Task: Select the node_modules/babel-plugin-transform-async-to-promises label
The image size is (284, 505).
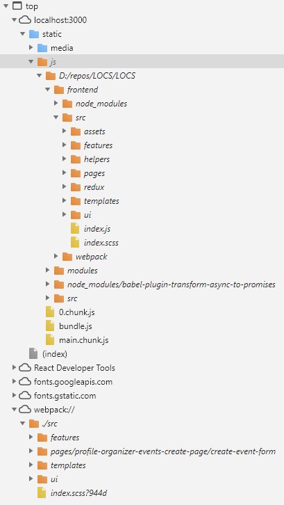Action: 172,284
